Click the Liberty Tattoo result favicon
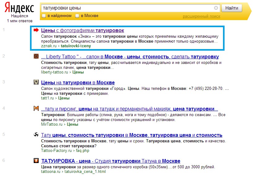Image resolution: width=253 pixels, height=176 pixels. click(x=36, y=56)
